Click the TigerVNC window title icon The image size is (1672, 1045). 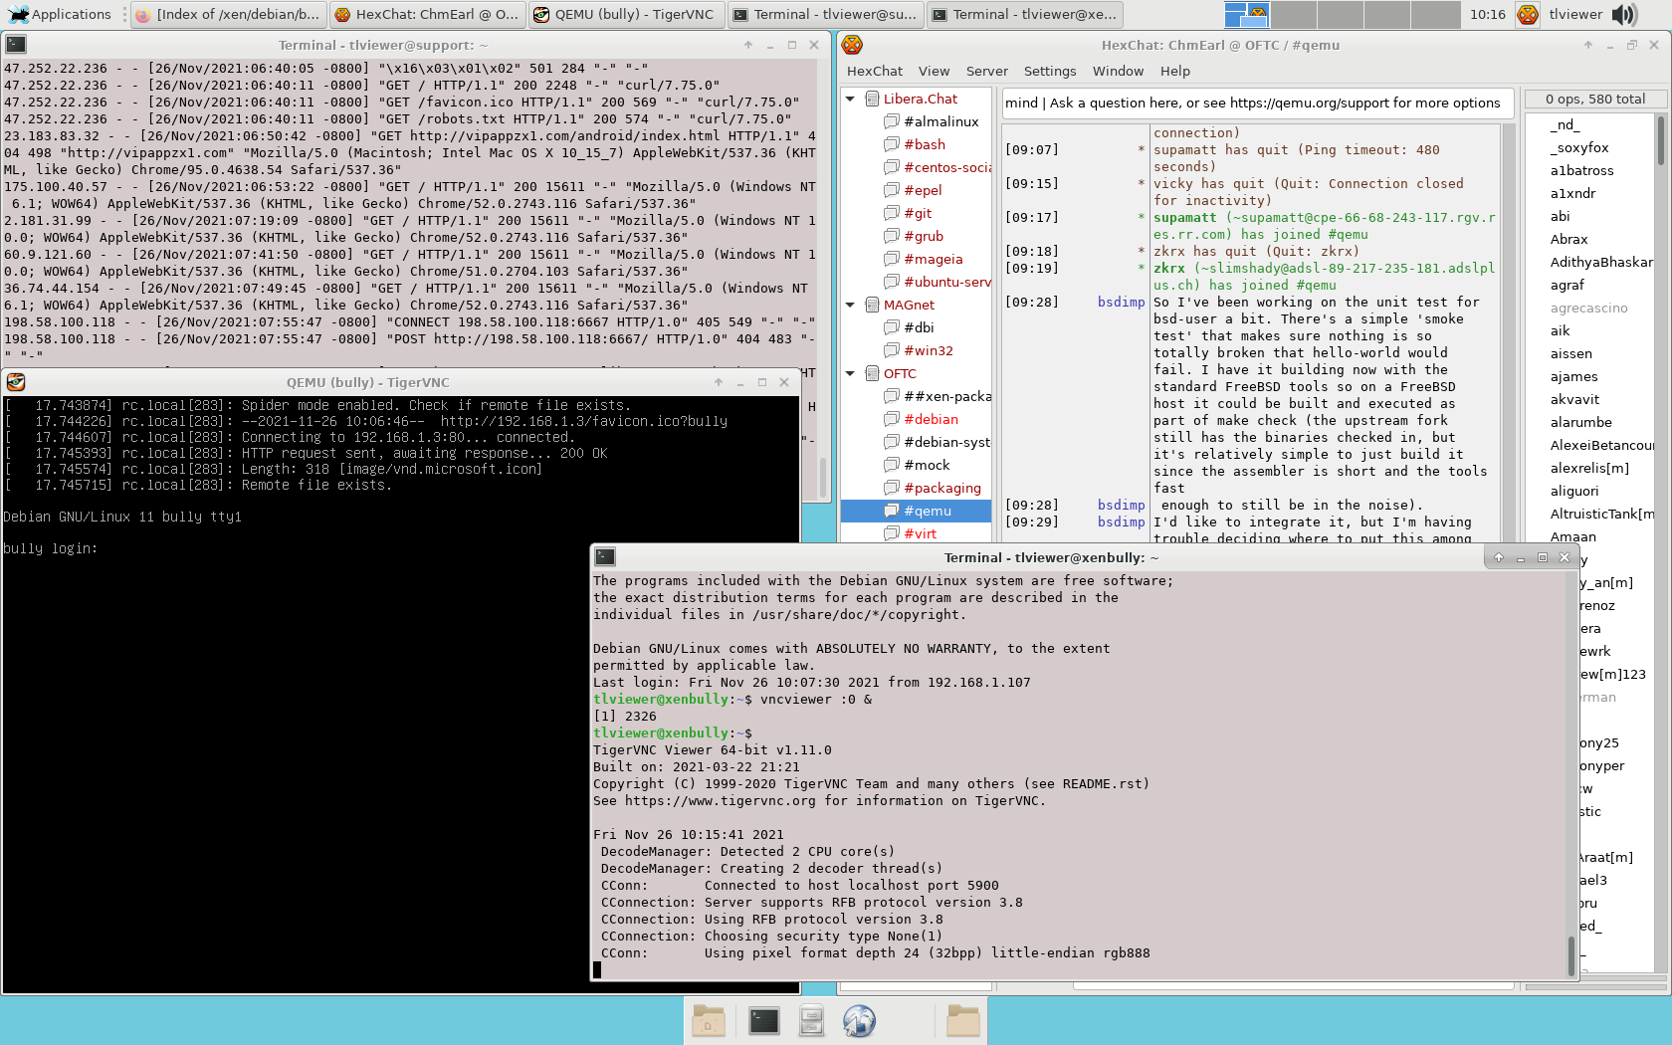(x=15, y=382)
